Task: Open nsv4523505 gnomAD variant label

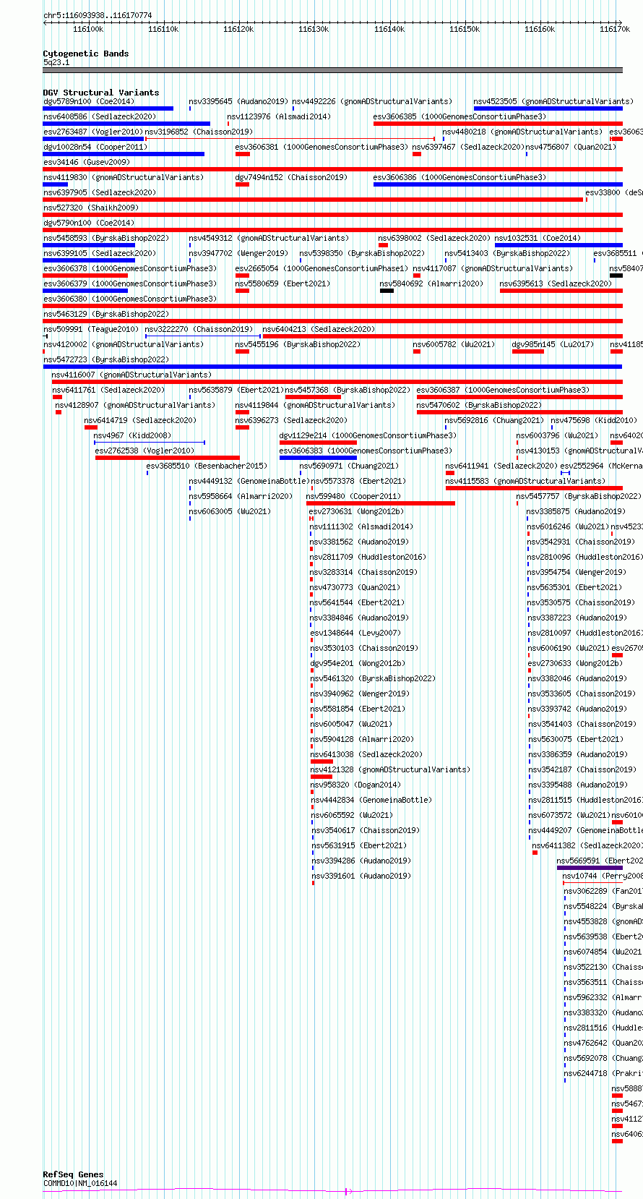Action: (x=553, y=101)
